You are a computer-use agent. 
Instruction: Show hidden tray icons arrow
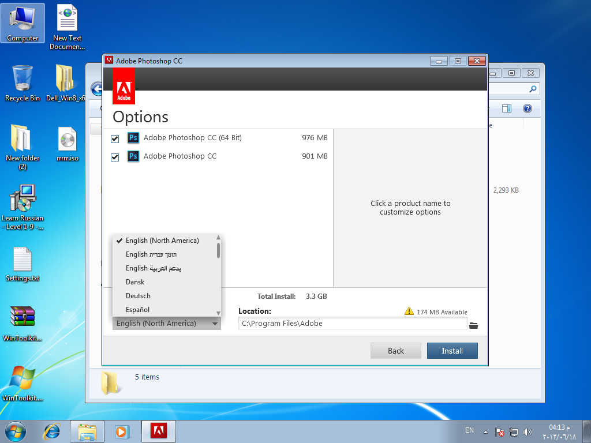pyautogui.click(x=485, y=432)
